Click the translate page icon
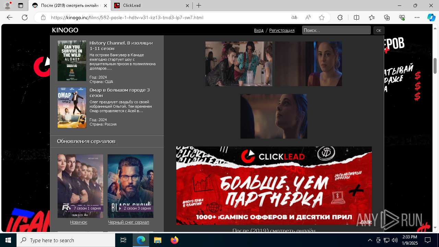The height and width of the screenshot is (247, 439). click(294, 17)
